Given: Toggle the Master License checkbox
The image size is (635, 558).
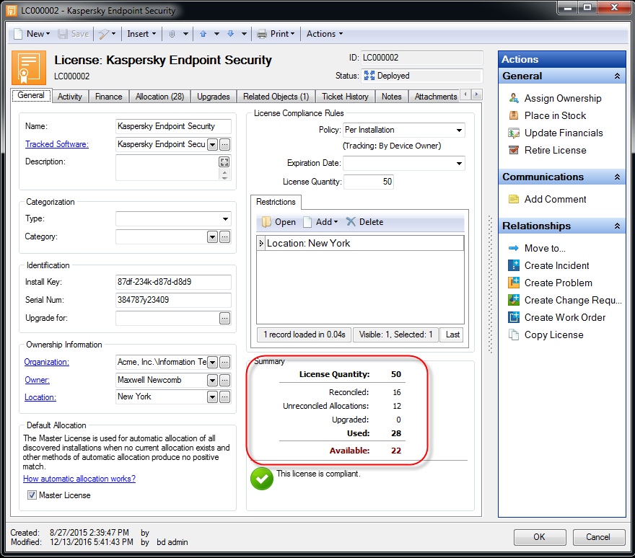Looking at the screenshot, I should tap(32, 495).
